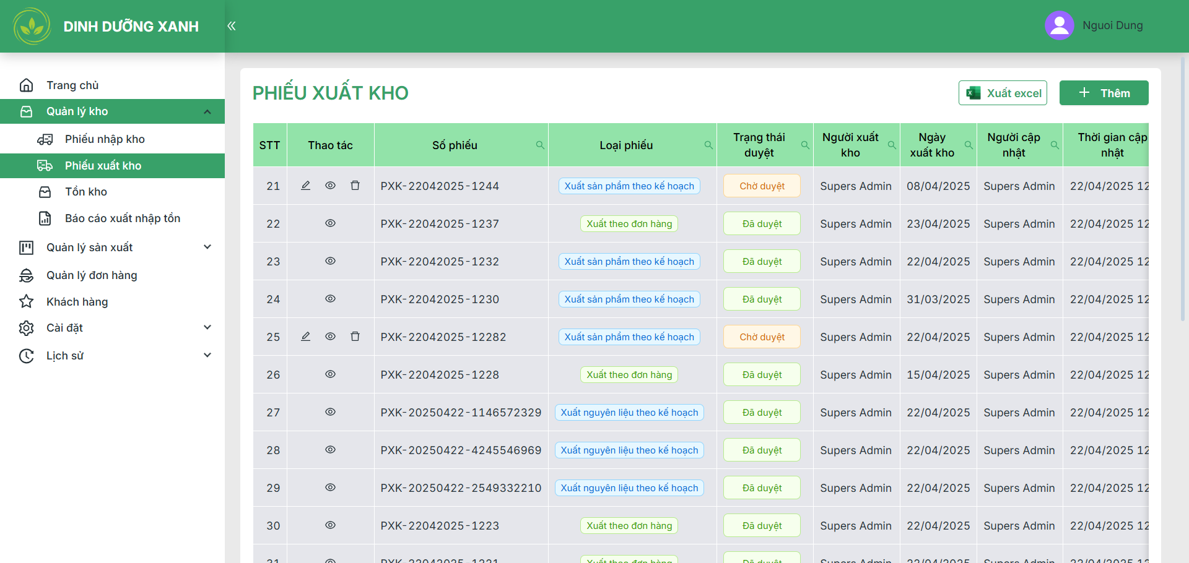
Task: Open Khách hàng menu item
Action: [x=112, y=302]
